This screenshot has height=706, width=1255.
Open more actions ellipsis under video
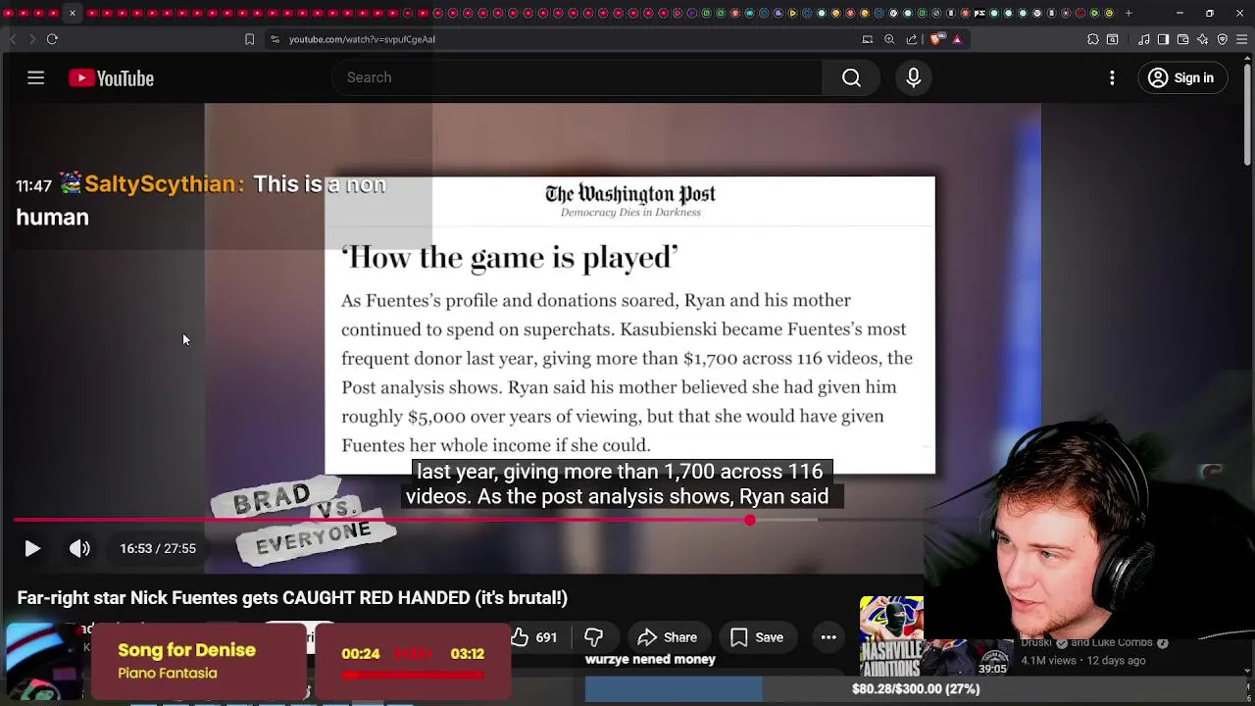pos(828,637)
